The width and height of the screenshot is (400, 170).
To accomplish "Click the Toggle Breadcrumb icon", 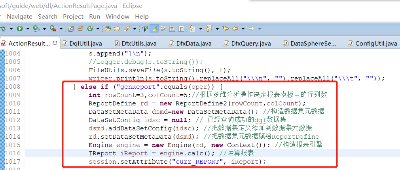I will tap(145, 29).
